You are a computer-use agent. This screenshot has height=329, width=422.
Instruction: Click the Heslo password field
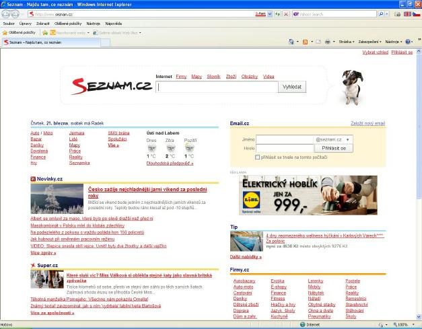coord(285,148)
